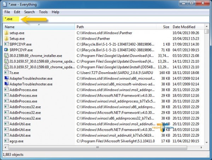212x160 pixels.
Task: Click path C:\Program Files\Microsoft Silverlight\5.1.10411.0
Action: point(116,141)
